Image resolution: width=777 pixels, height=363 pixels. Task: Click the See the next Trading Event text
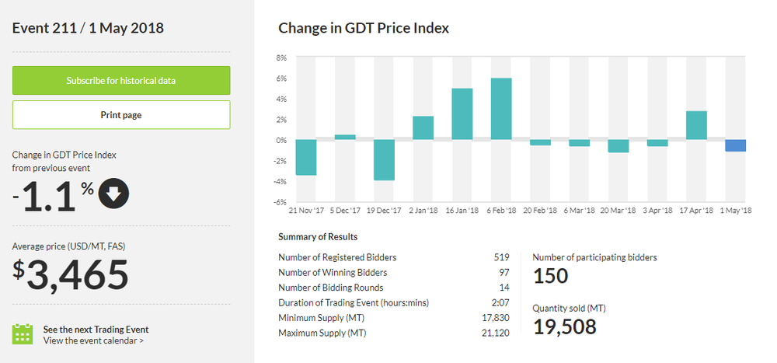coord(96,329)
